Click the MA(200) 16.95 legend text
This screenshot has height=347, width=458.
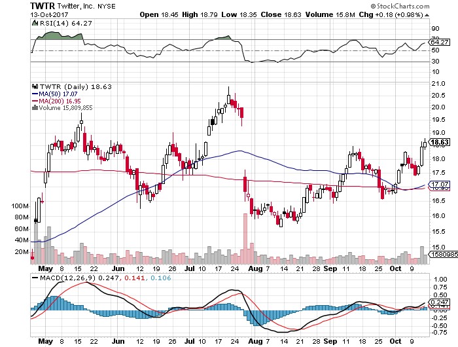(60, 101)
